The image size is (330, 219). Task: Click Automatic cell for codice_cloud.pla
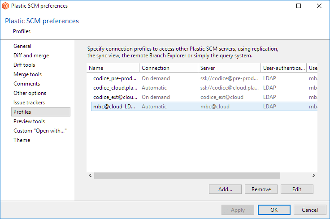tap(154, 88)
